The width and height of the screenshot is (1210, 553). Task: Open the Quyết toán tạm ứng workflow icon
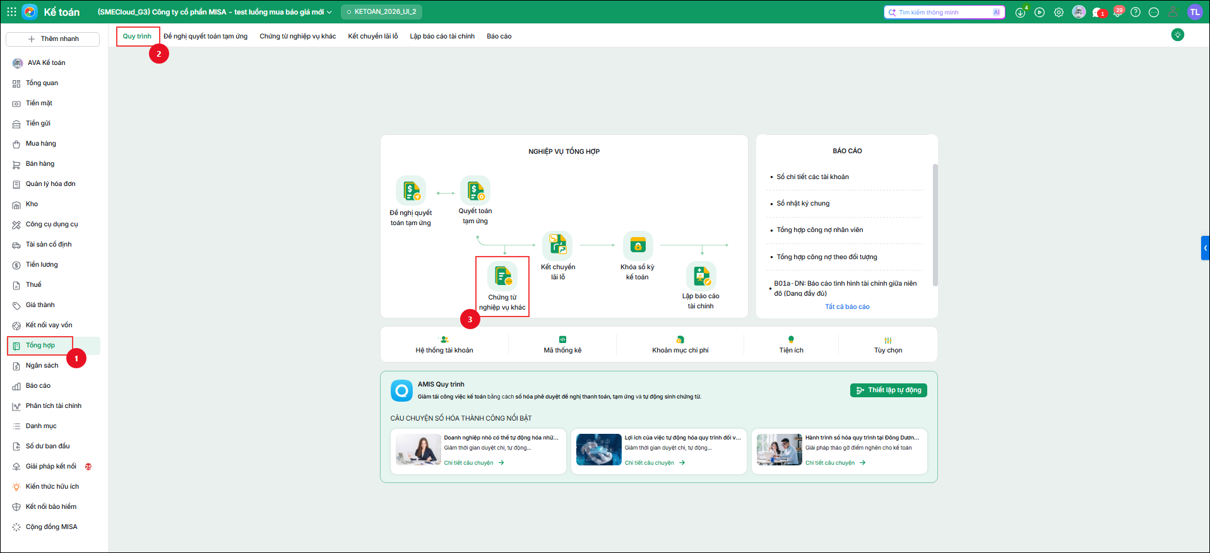(475, 190)
